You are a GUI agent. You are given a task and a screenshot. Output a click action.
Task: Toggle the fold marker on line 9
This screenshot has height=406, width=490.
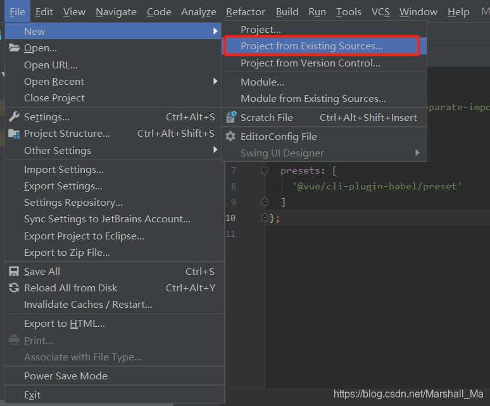[x=265, y=202]
